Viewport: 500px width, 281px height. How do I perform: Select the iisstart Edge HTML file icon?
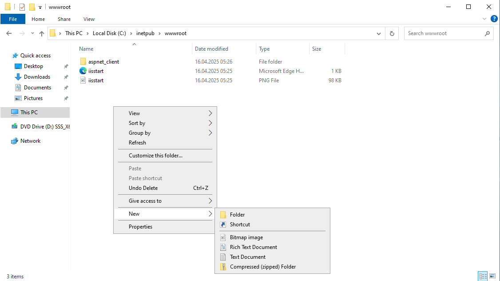click(83, 71)
